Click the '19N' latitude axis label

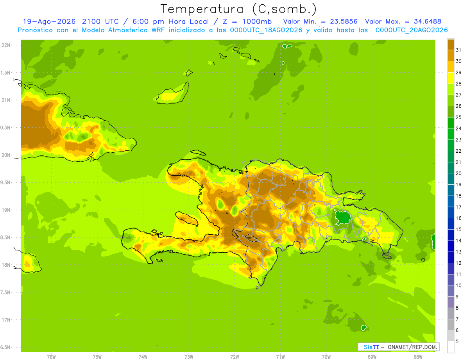pos(5,210)
